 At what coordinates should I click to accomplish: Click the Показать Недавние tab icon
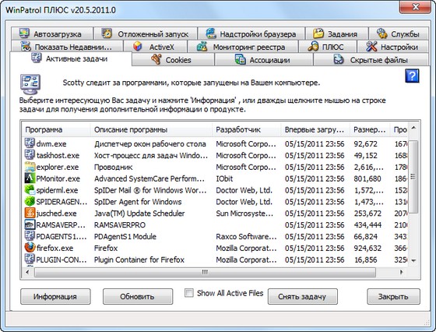coord(26,47)
